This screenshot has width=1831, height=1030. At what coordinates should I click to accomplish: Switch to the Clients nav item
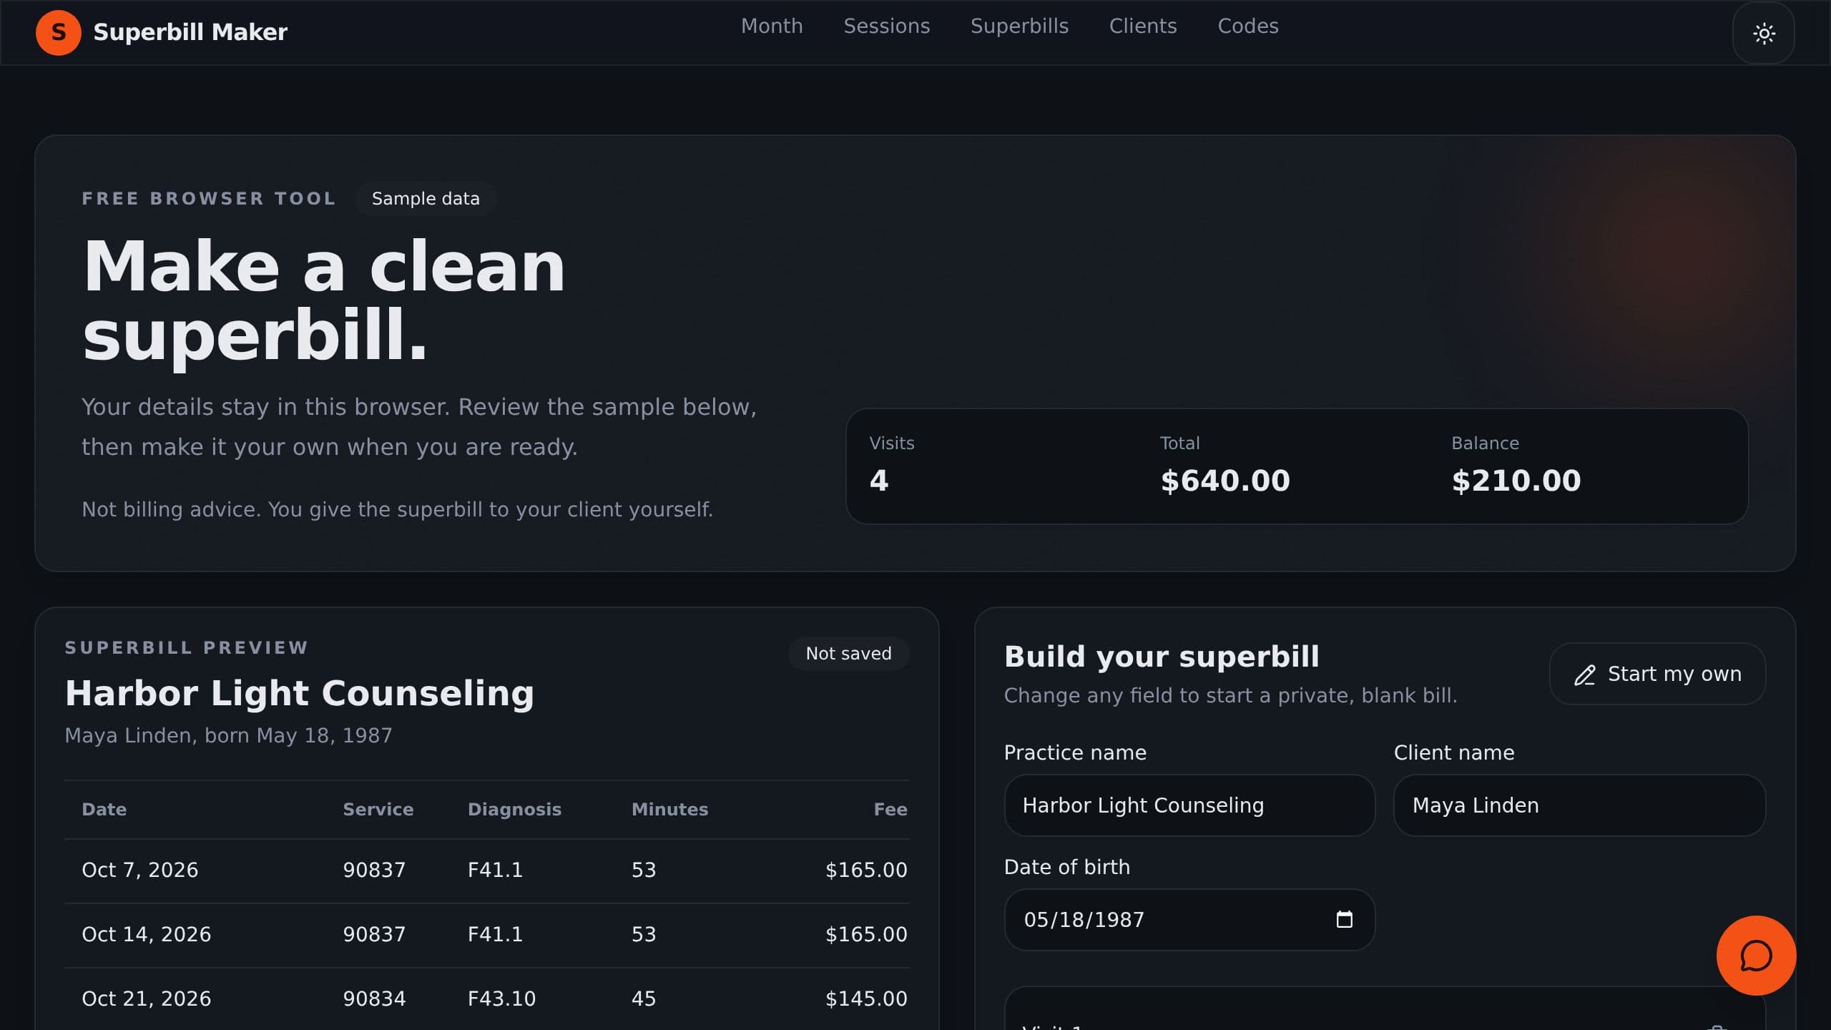(x=1143, y=26)
